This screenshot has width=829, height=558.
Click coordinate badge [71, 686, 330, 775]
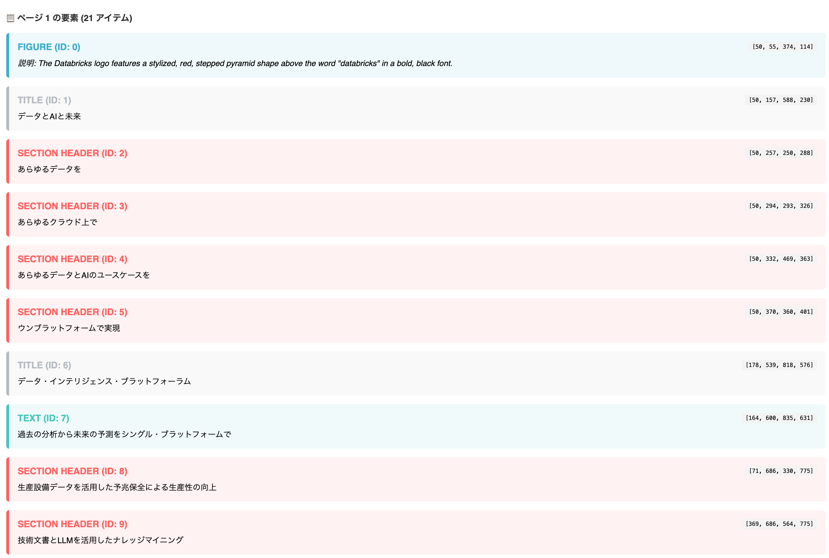[x=781, y=470]
